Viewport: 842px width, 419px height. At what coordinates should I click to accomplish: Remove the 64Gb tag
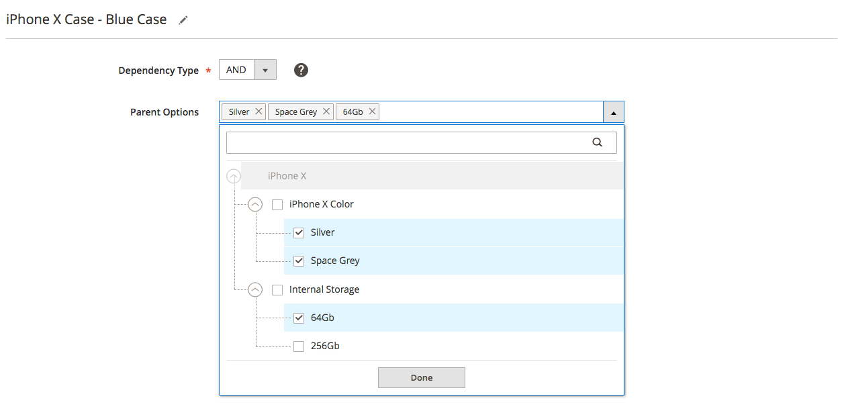(x=371, y=111)
